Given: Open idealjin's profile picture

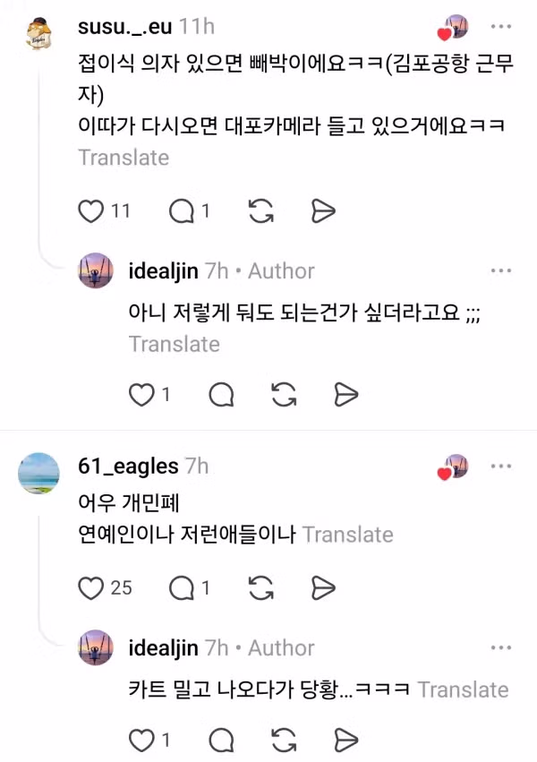Looking at the screenshot, I should pos(94,270).
